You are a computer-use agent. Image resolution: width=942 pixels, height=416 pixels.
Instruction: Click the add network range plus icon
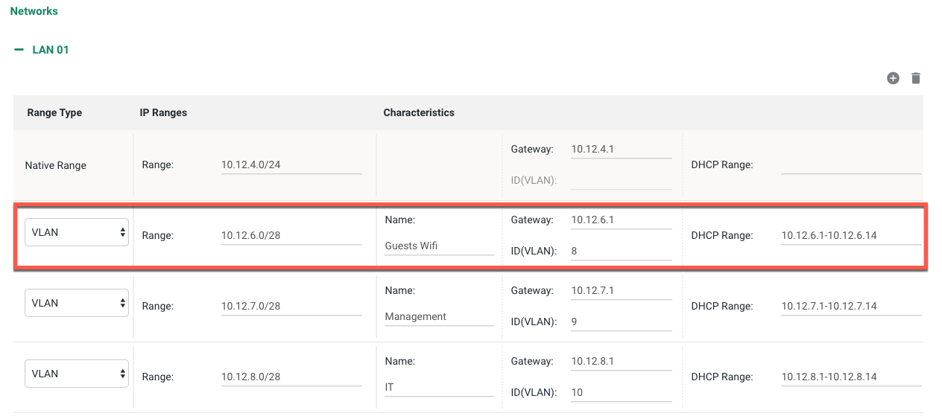[x=893, y=78]
